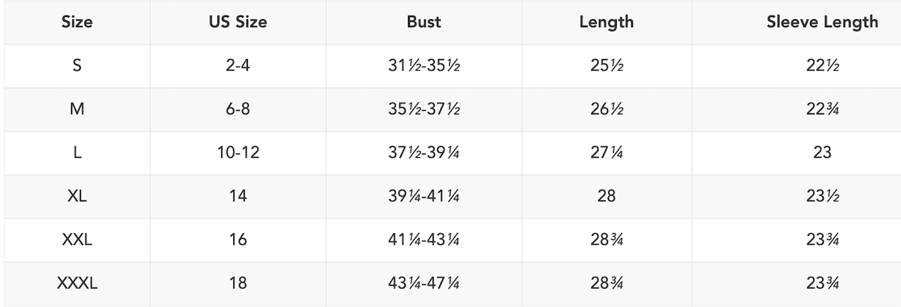
Task: Click bust measurement 37½-39¼
Action: (x=423, y=153)
